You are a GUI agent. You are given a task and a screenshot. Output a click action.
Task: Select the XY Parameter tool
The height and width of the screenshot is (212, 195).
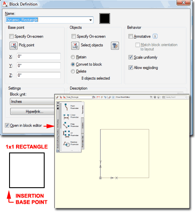[71, 134]
